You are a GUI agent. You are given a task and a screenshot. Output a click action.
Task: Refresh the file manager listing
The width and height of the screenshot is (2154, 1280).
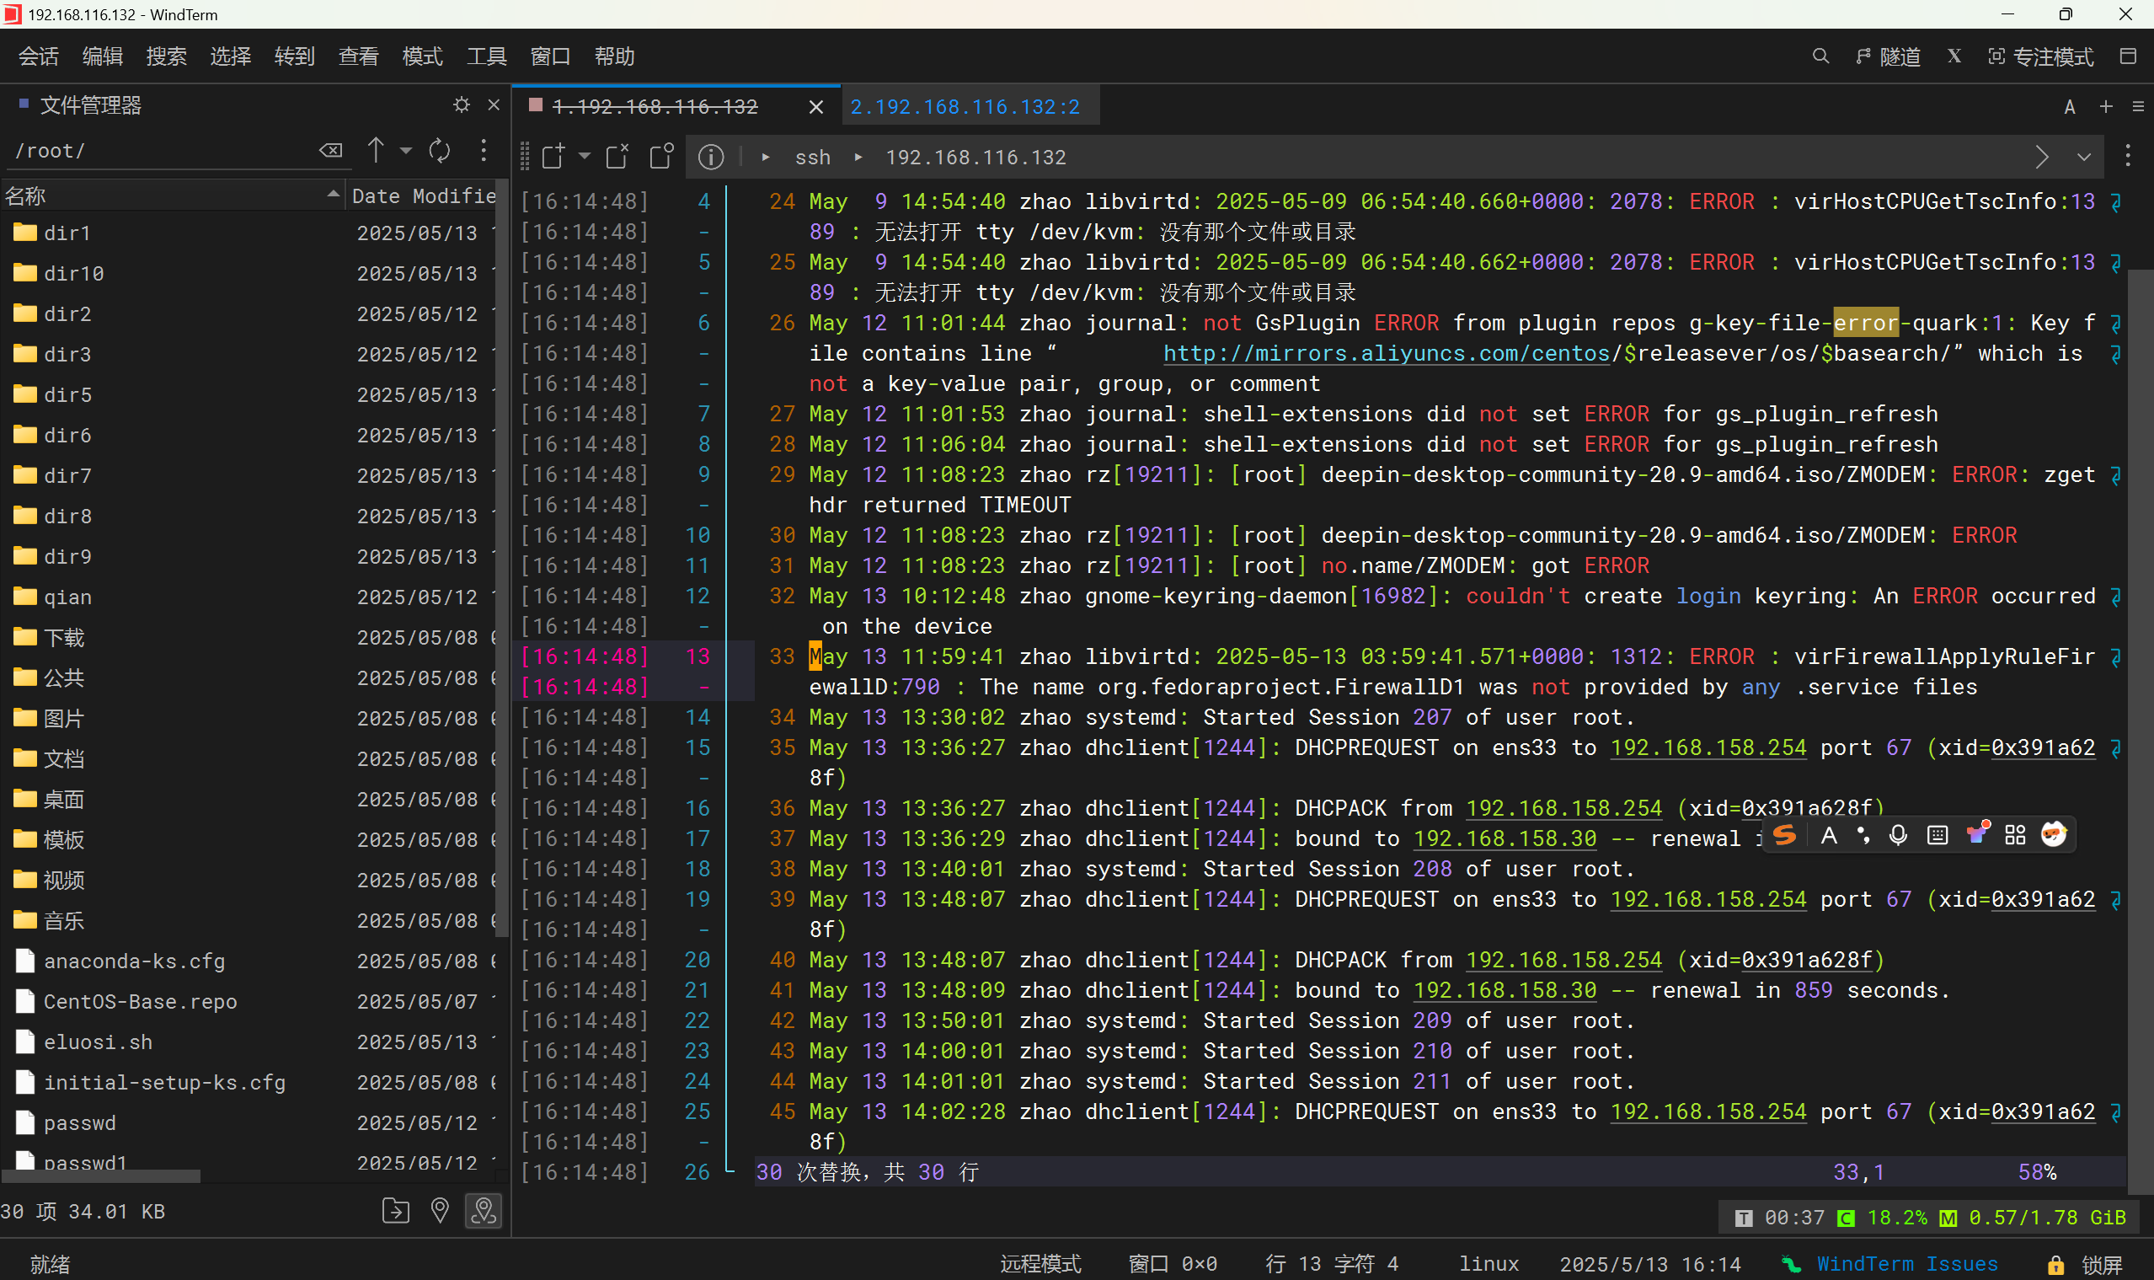(440, 151)
